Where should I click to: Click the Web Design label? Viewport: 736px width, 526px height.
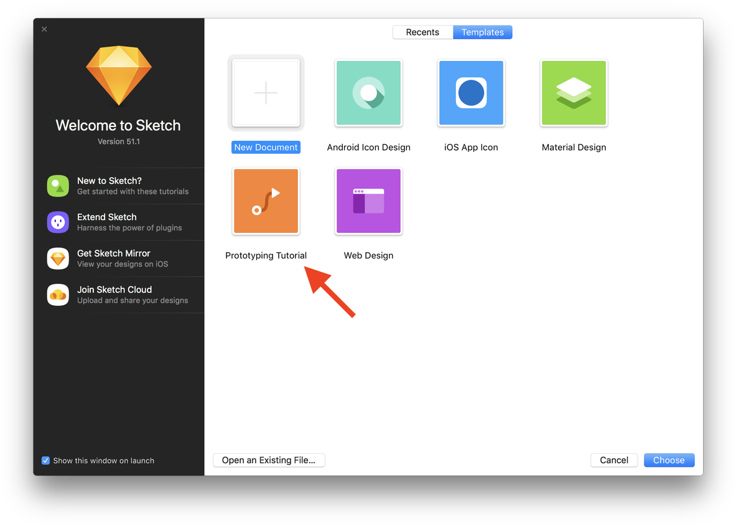point(368,255)
